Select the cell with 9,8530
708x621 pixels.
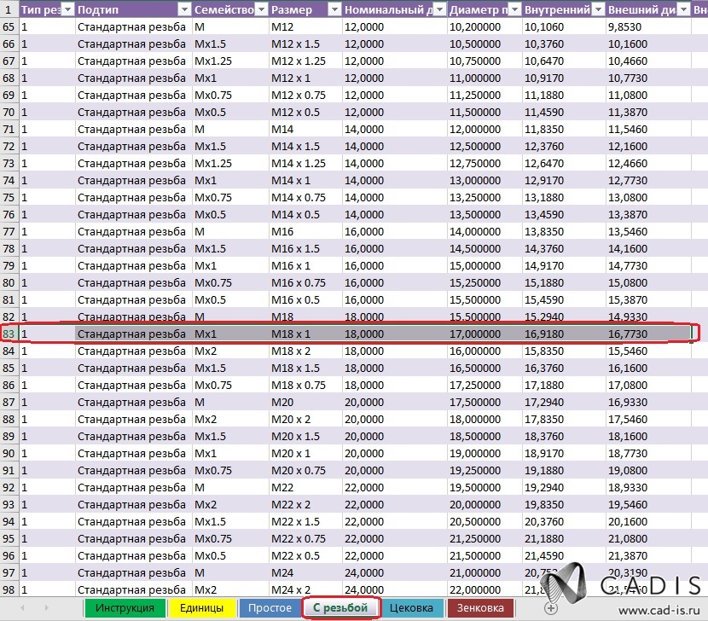pyautogui.click(x=648, y=26)
